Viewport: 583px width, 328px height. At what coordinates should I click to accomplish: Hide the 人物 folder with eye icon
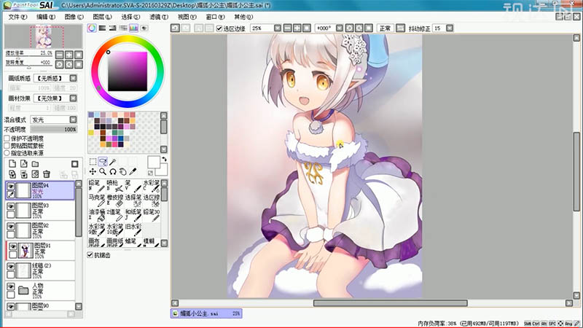tap(11, 286)
